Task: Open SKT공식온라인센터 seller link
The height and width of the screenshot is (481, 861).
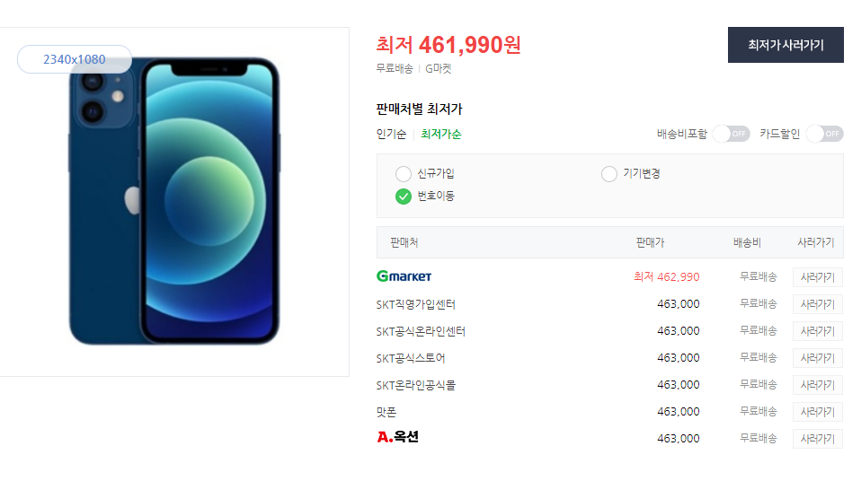Action: coord(421,331)
